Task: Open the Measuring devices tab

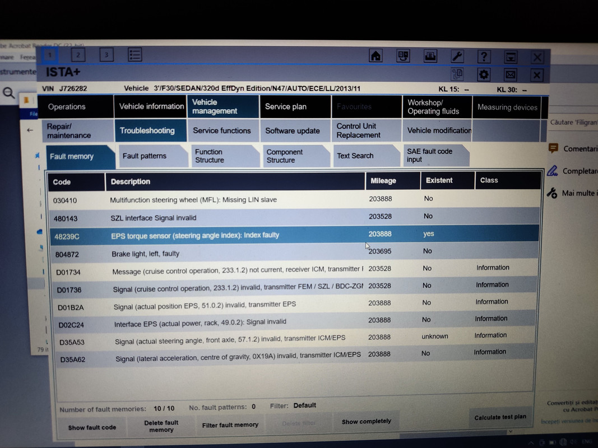Action: [507, 108]
